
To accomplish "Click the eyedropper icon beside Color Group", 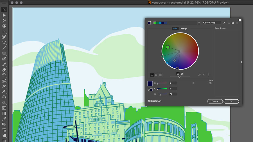I will coord(224,23).
